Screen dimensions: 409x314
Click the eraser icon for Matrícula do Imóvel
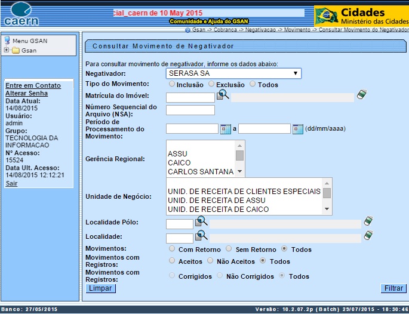coord(361,94)
